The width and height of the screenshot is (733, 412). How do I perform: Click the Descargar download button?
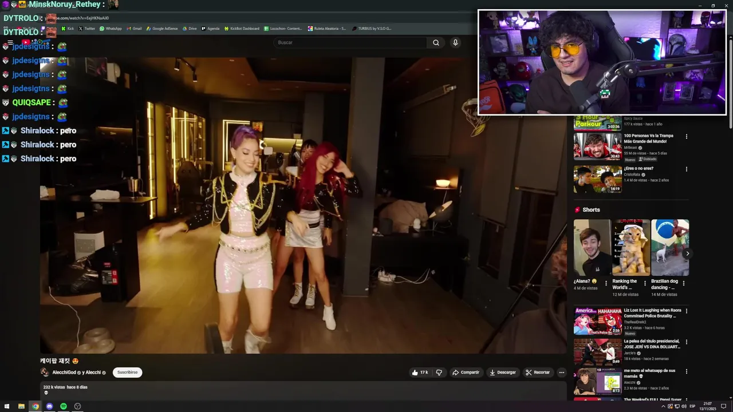coord(502,373)
